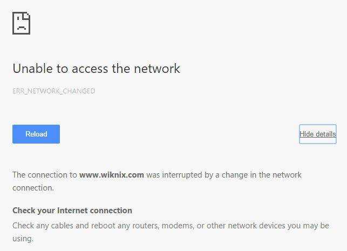Collapse the error info via Hide details

318,134
